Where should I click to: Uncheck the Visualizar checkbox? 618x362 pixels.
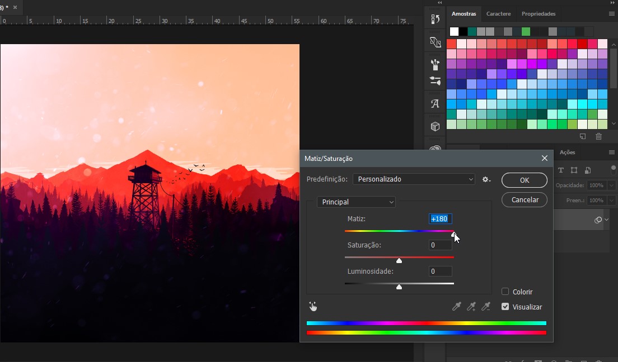(x=505, y=307)
